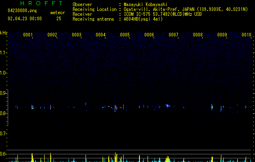Click the HROFFT title text
The height and width of the screenshot is (162, 255).
[x=42, y=3]
